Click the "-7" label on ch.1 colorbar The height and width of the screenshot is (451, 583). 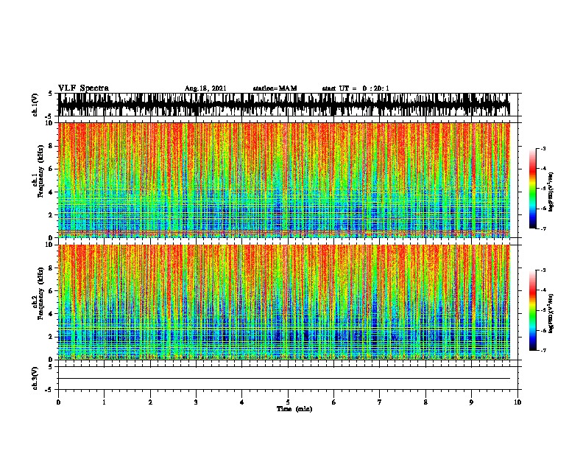pyautogui.click(x=543, y=228)
